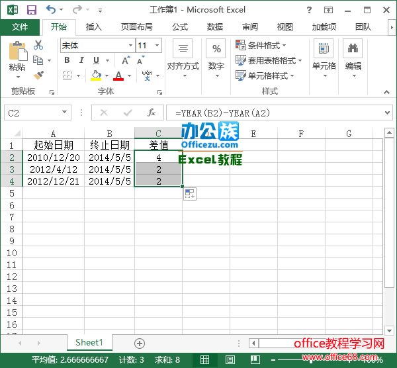Apply yellow fill color bucket
Image resolution: width=397 pixels, height=368 pixels.
click(96, 75)
